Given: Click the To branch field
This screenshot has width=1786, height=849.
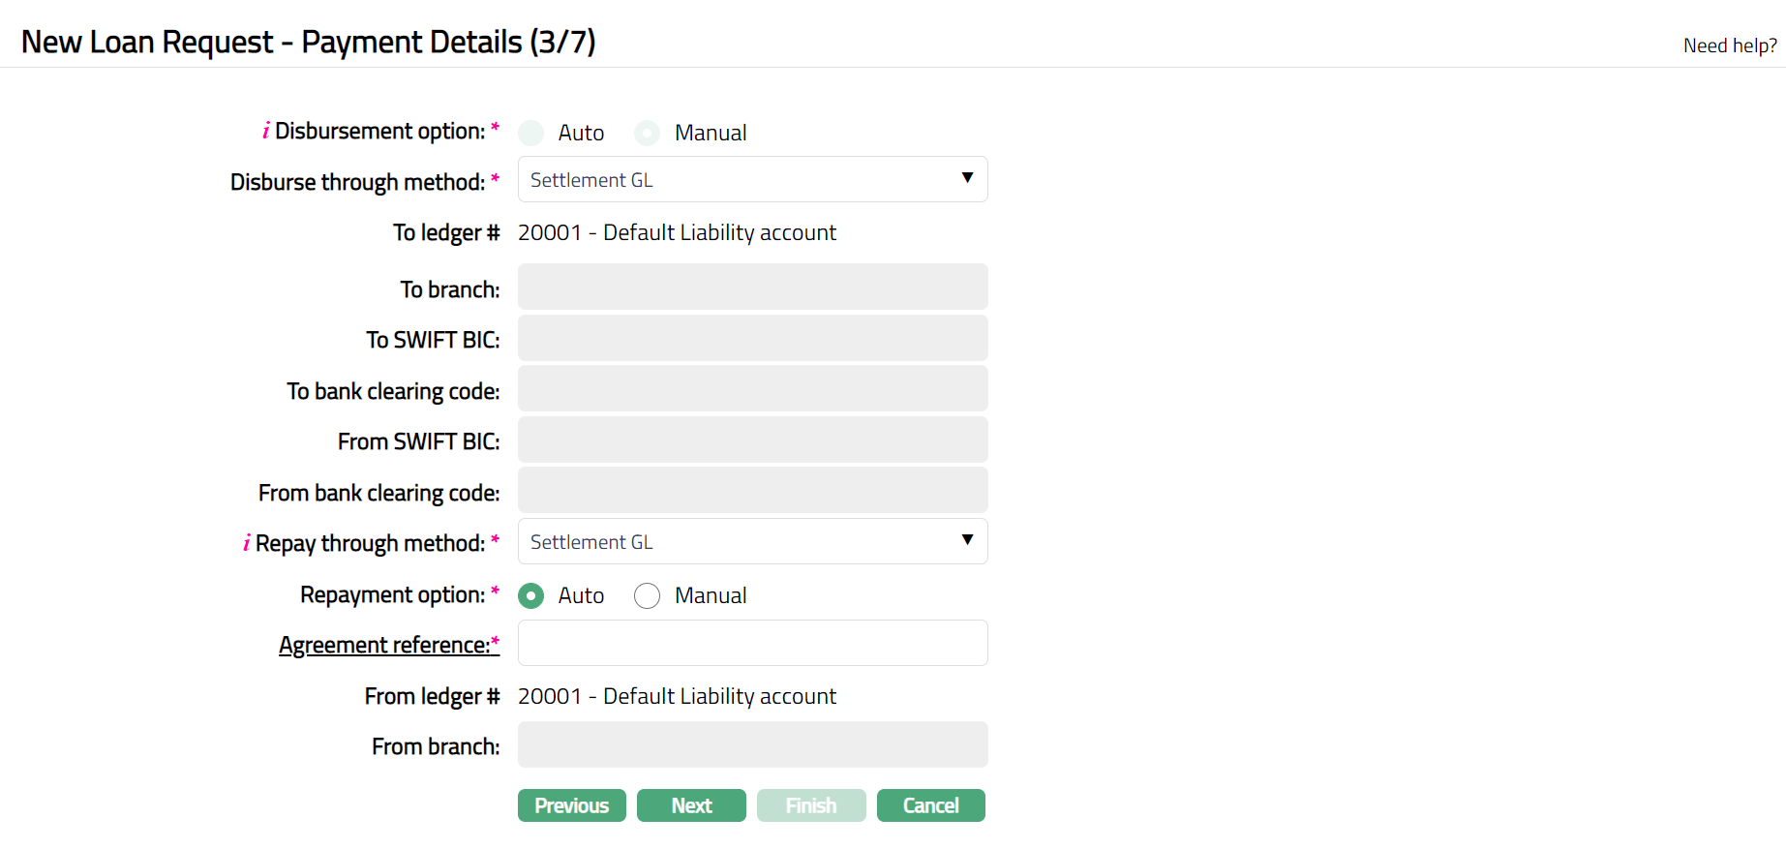Looking at the screenshot, I should (x=752, y=287).
